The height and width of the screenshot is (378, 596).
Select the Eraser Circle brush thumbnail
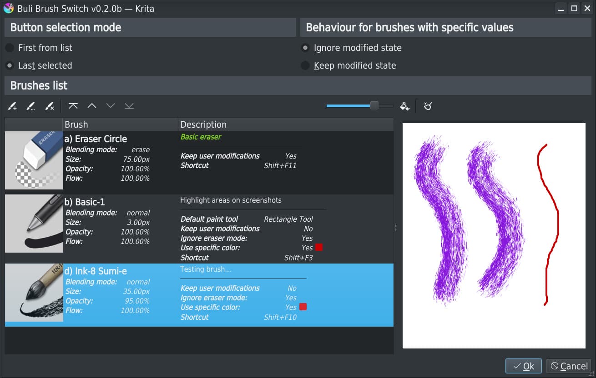(x=34, y=160)
